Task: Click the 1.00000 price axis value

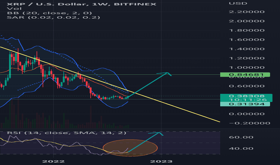Action: 247,67
